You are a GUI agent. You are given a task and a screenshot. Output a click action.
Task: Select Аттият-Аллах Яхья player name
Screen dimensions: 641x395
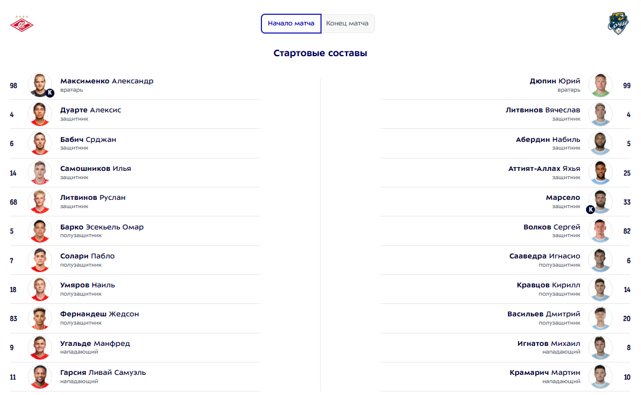[x=544, y=169]
